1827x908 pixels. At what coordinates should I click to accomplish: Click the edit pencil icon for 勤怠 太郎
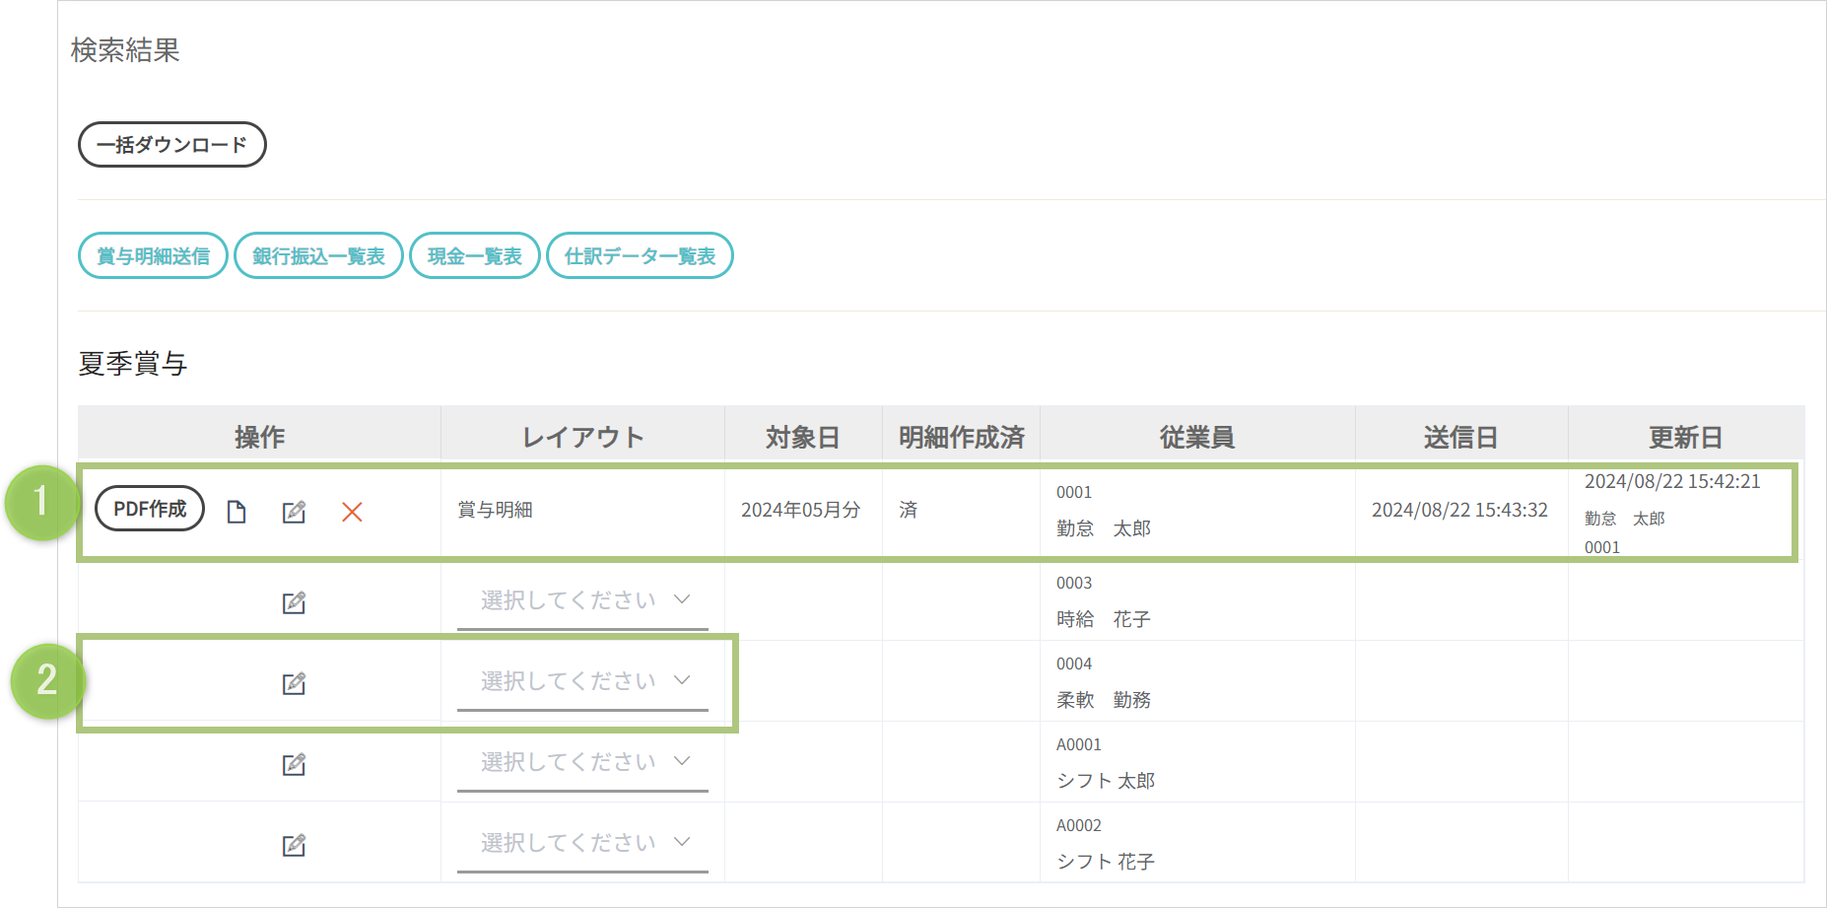click(294, 512)
